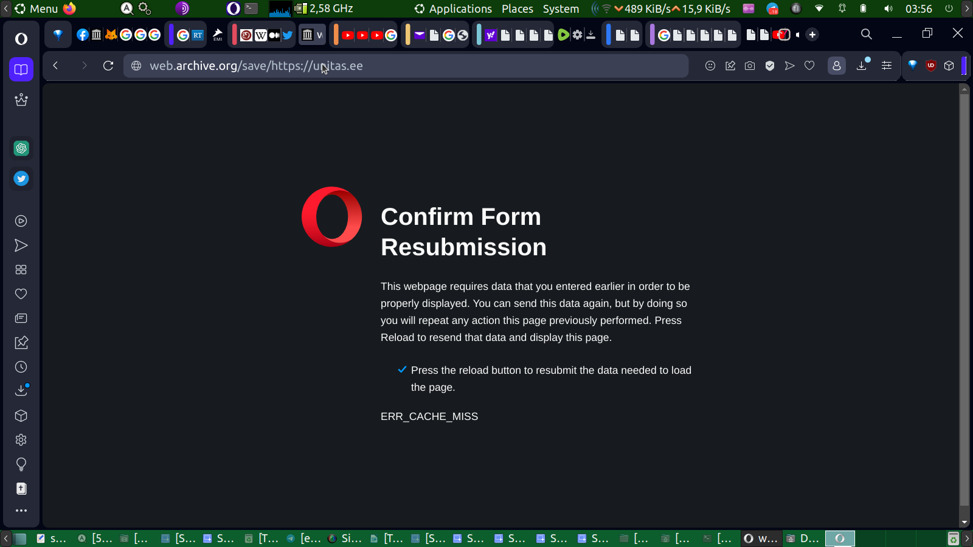Open the Easy Setup sliders menu
Image resolution: width=973 pixels, height=547 pixels.
[887, 66]
